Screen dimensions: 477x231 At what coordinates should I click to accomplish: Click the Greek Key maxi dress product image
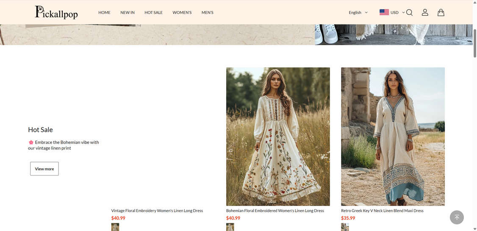(x=393, y=136)
